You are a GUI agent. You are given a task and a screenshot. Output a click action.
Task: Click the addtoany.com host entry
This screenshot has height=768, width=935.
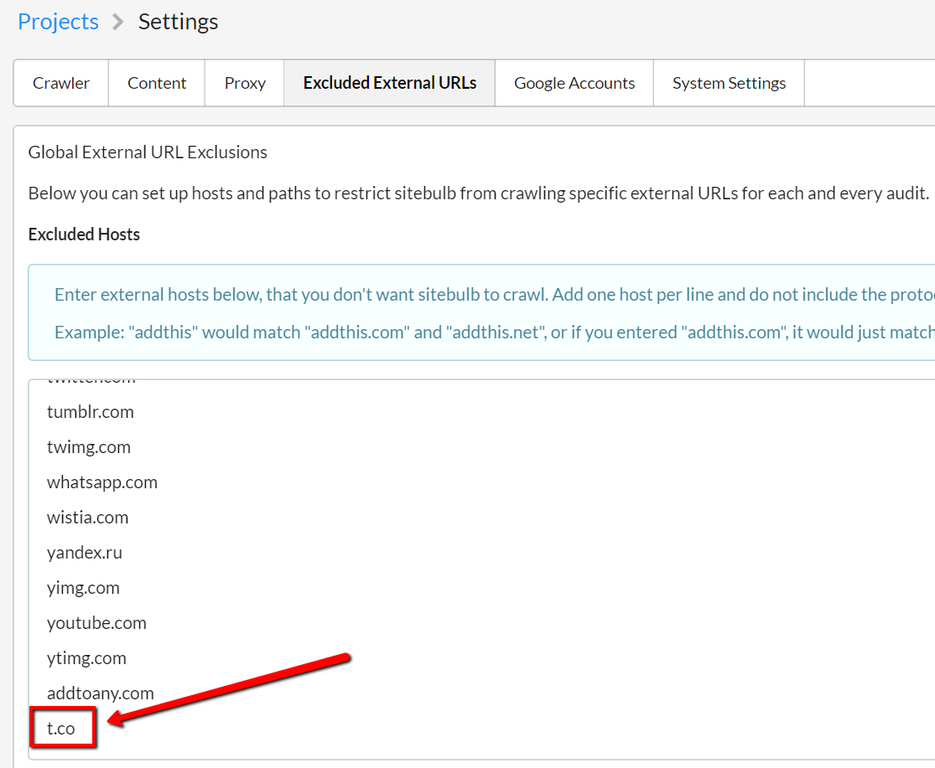click(100, 693)
